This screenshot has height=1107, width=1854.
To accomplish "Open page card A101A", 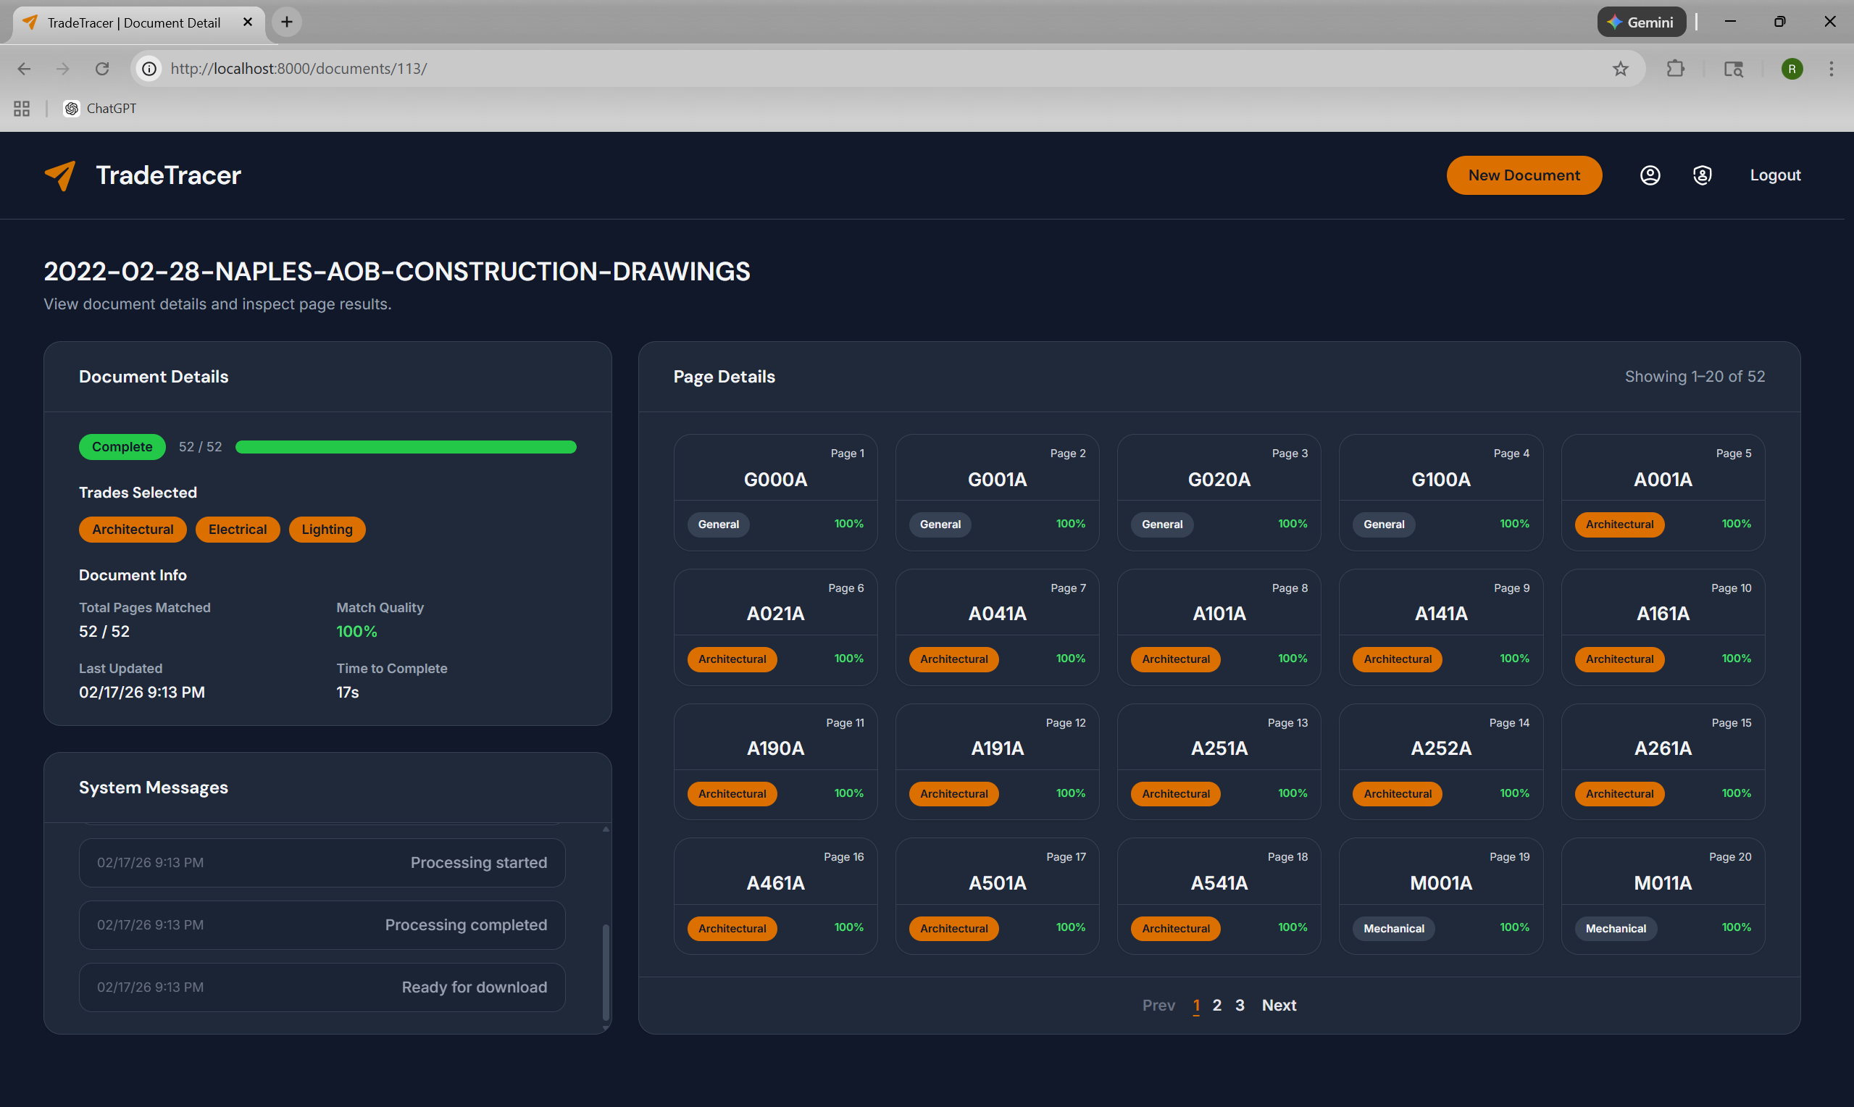I will [1219, 627].
